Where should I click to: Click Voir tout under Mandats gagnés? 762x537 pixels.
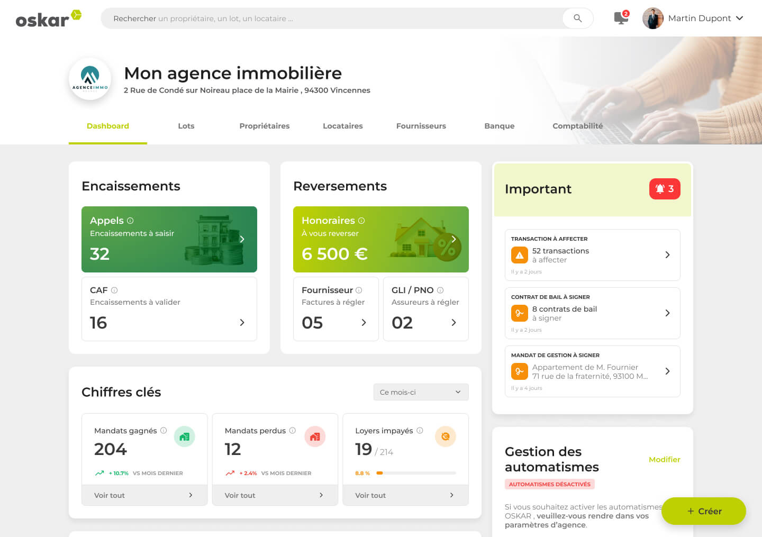144,495
